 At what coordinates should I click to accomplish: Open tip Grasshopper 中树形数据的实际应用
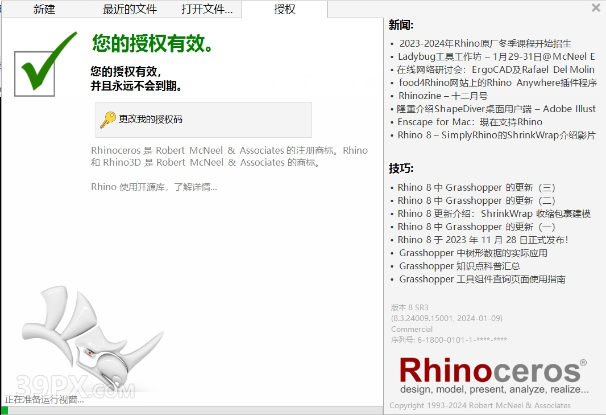point(473,253)
